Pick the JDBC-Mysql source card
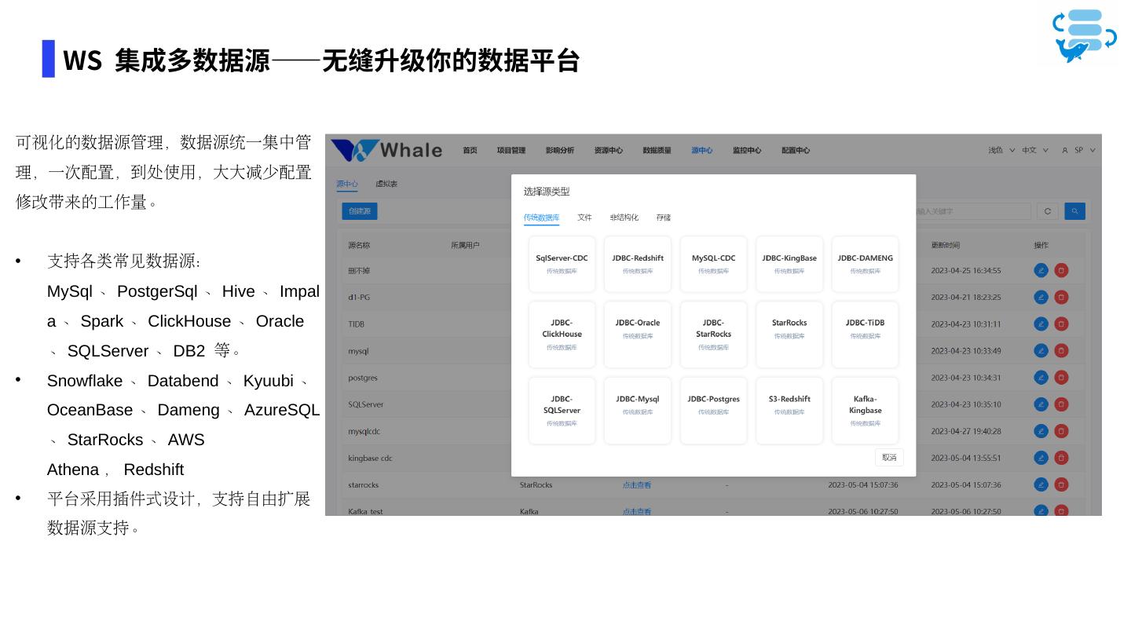 (x=638, y=411)
